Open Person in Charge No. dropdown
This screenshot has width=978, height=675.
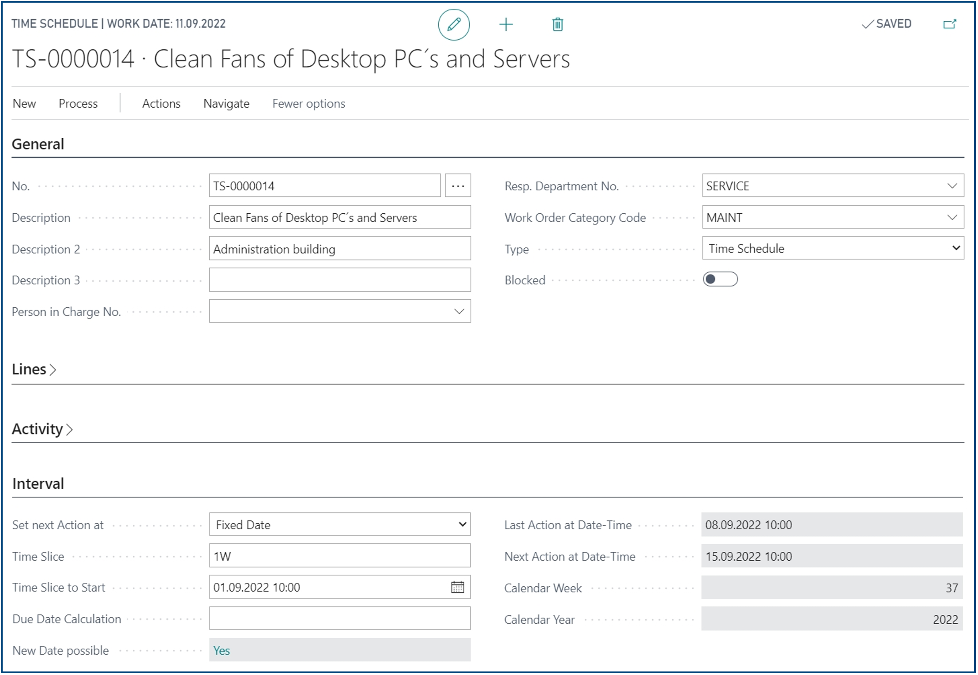[x=459, y=311]
